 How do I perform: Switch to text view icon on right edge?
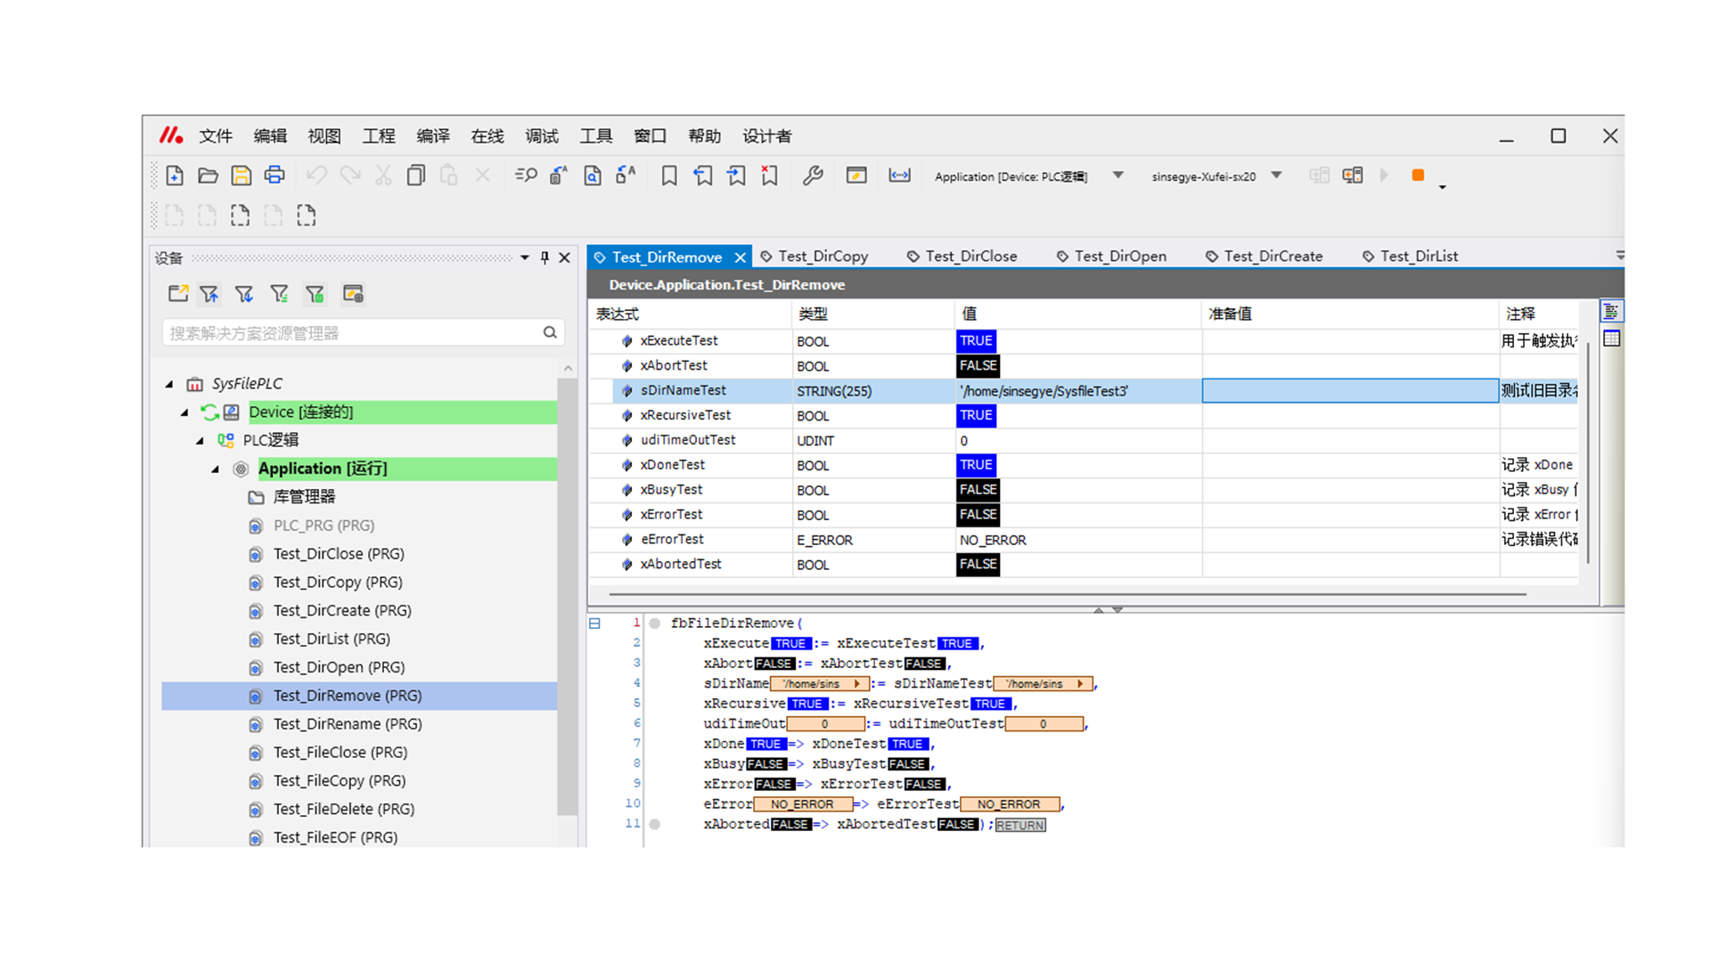click(x=1611, y=311)
